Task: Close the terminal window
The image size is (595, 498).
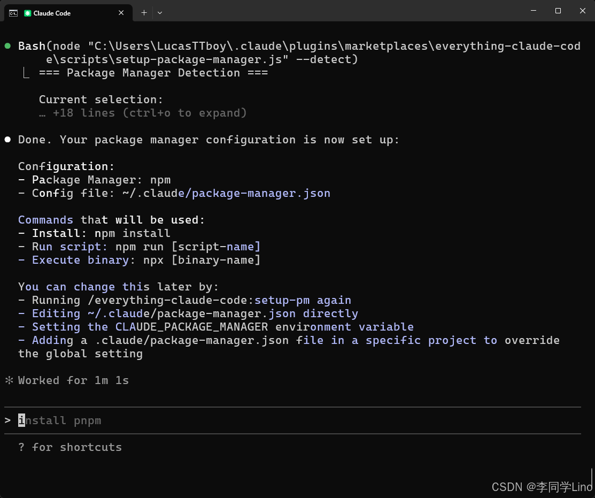Action: click(x=582, y=11)
